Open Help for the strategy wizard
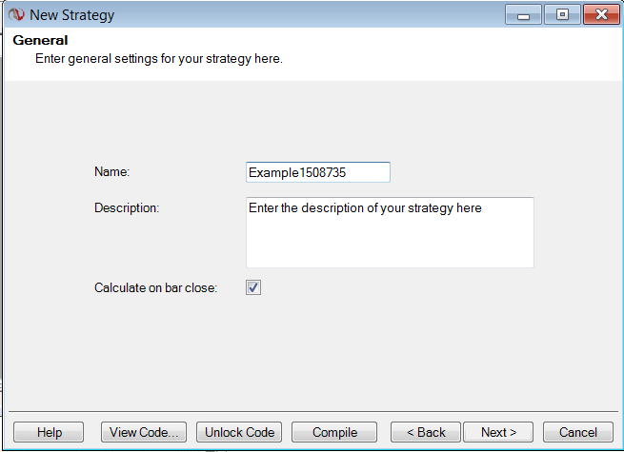Viewport: 624px width, 452px height. tap(49, 432)
